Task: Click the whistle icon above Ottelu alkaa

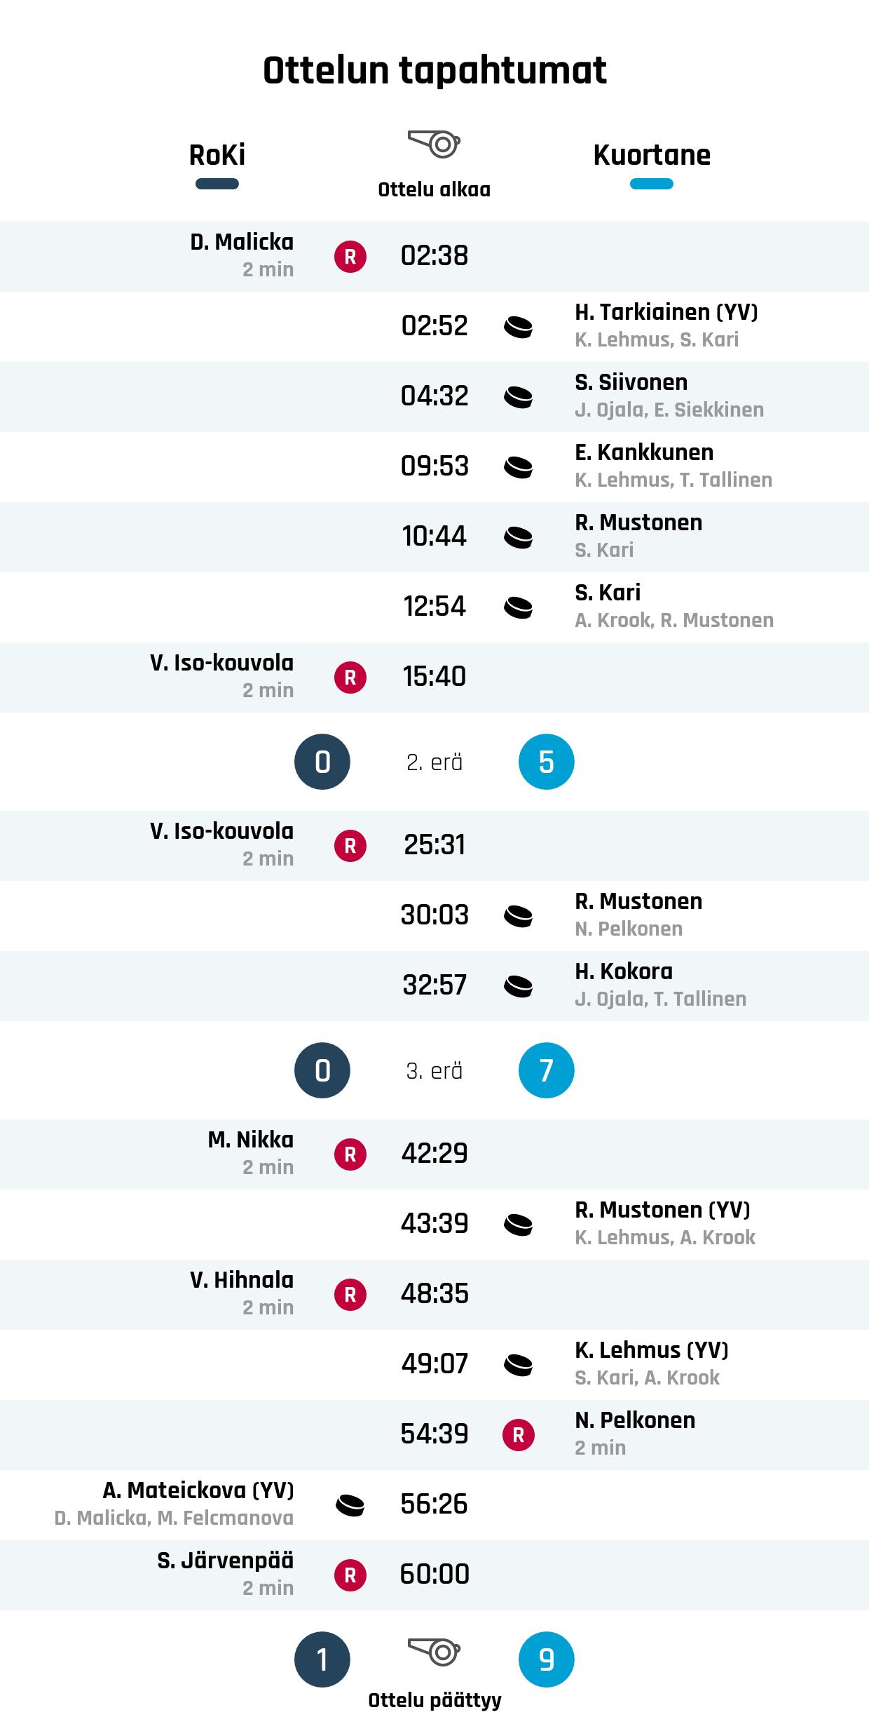Action: pos(434,143)
